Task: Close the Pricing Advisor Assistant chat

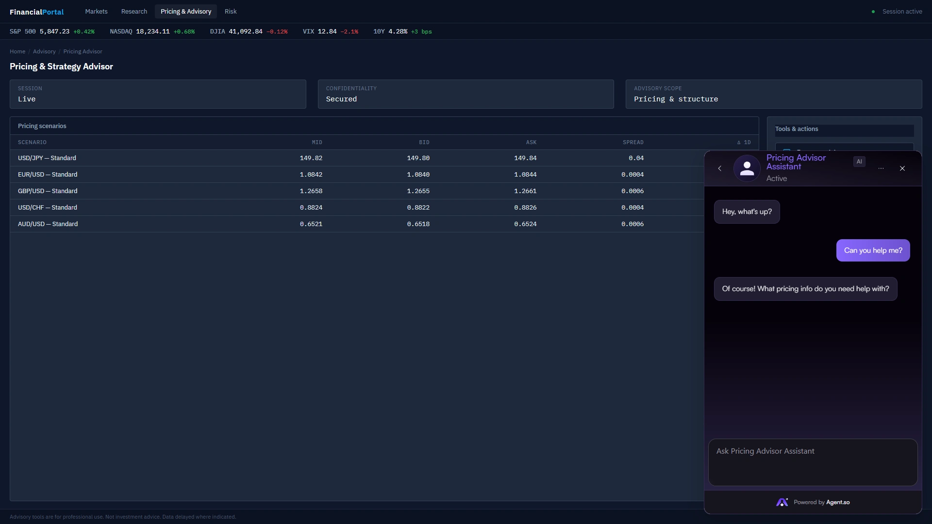Action: [902, 168]
